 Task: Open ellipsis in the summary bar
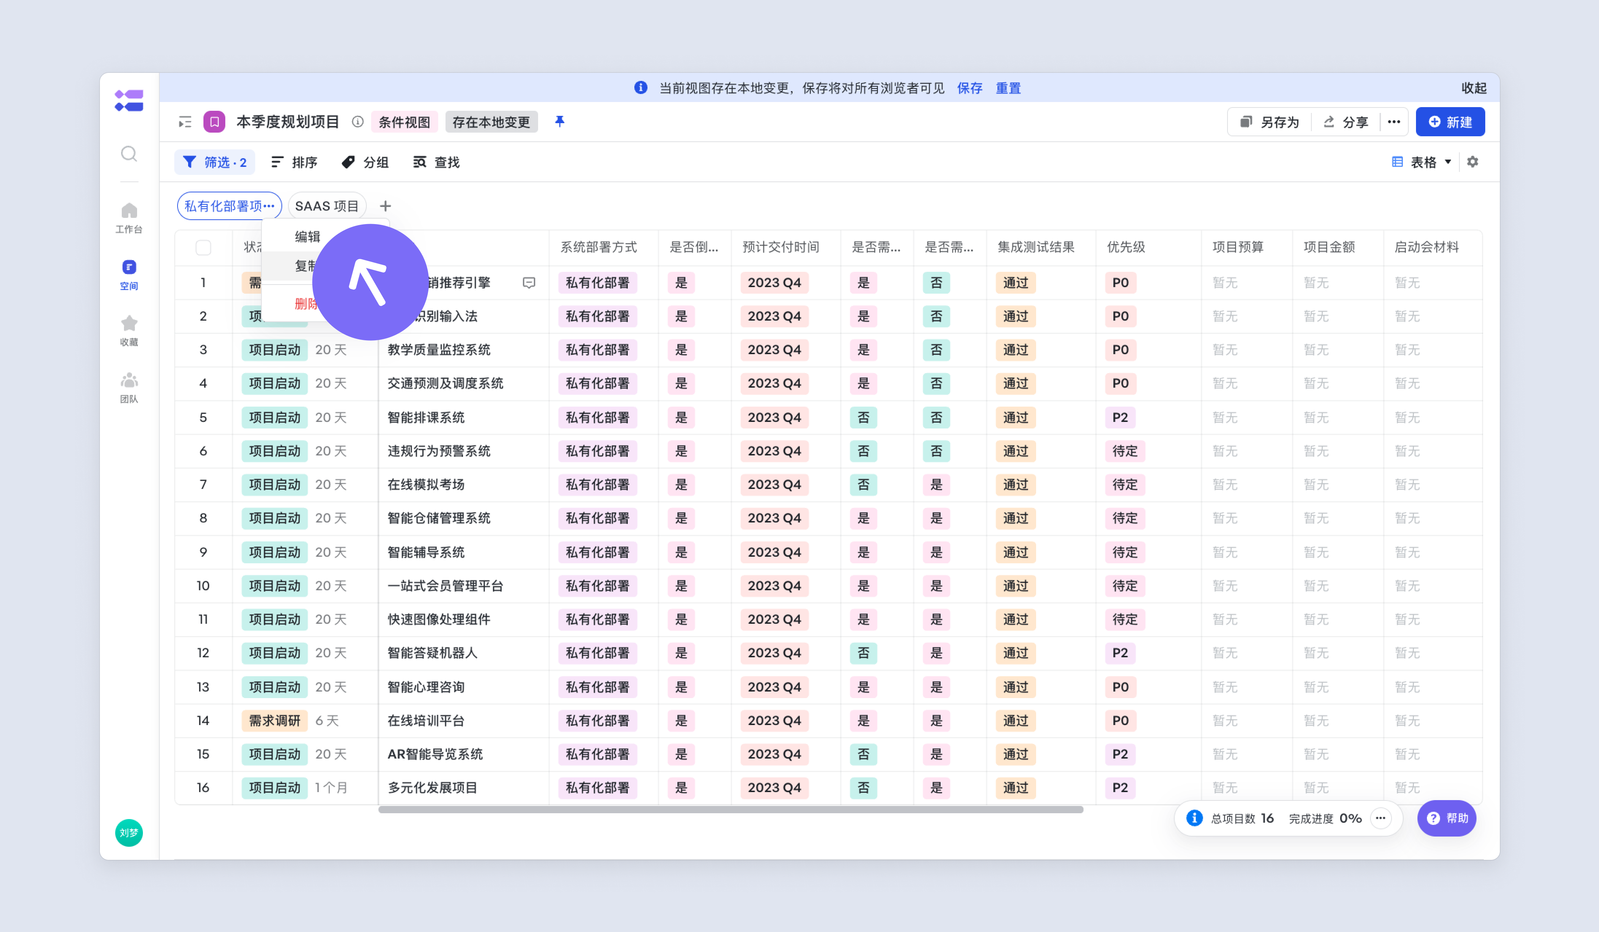(1380, 818)
